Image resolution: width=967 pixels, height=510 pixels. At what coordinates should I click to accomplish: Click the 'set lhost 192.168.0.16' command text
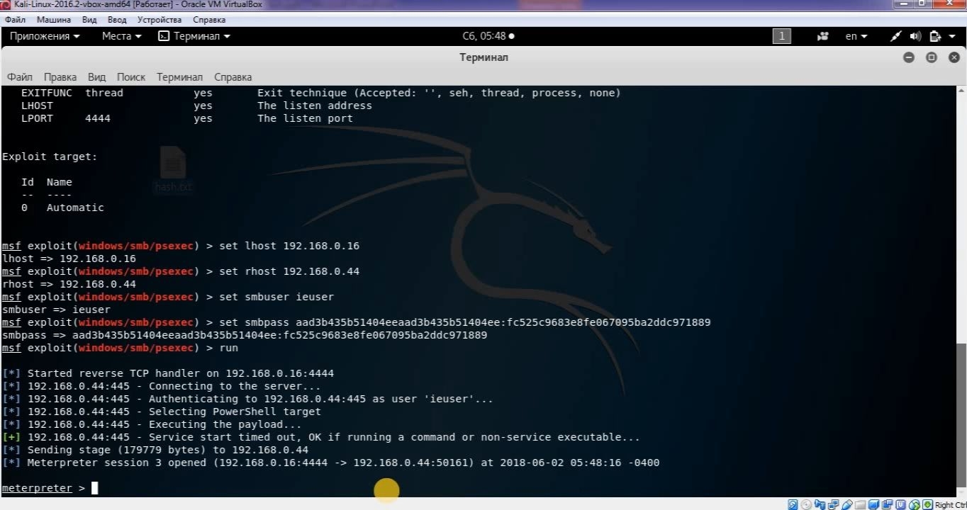tap(289, 246)
